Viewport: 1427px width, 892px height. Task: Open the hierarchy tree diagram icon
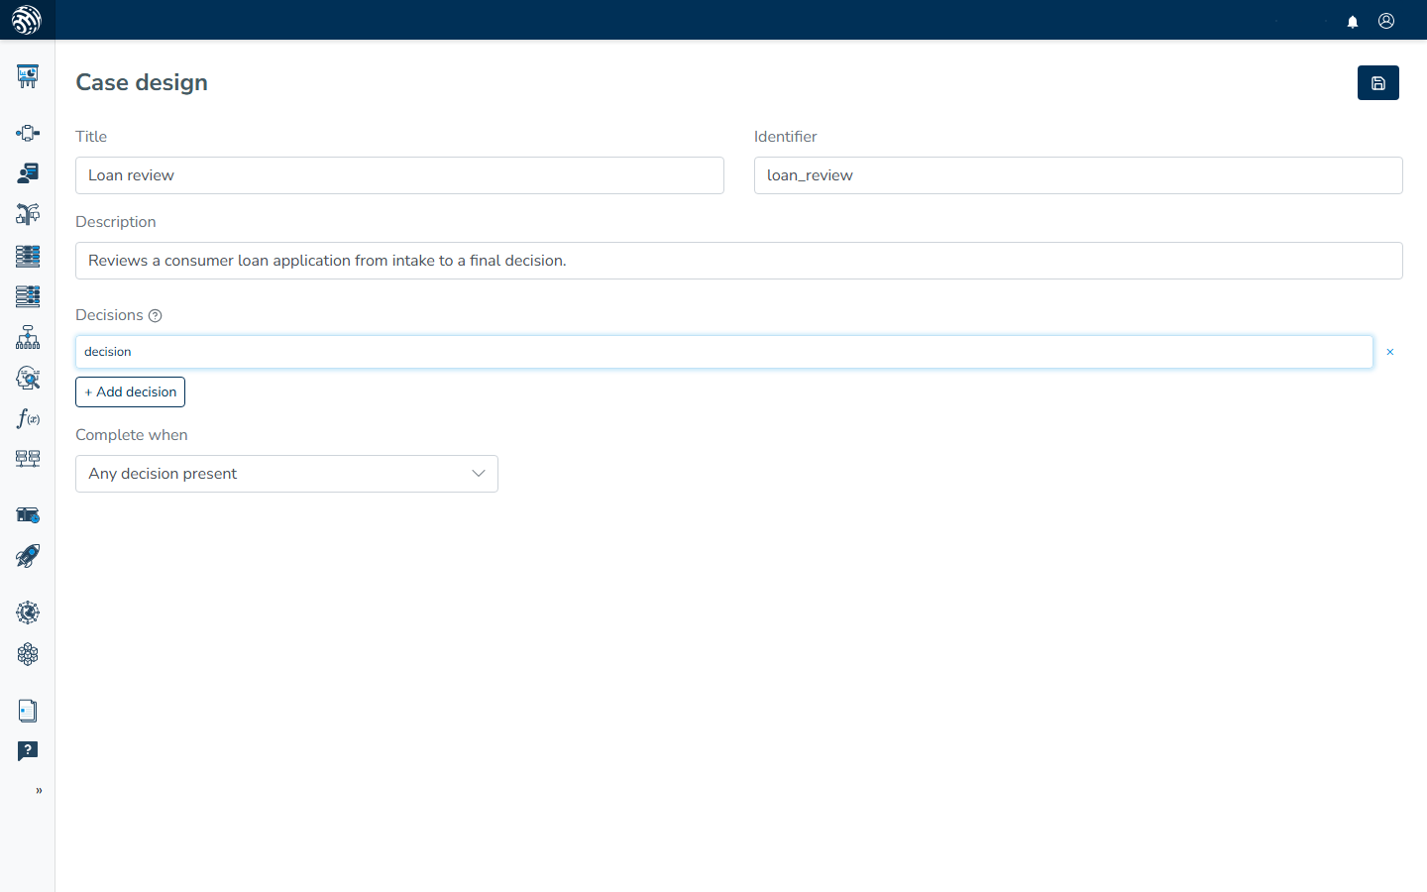coord(28,337)
